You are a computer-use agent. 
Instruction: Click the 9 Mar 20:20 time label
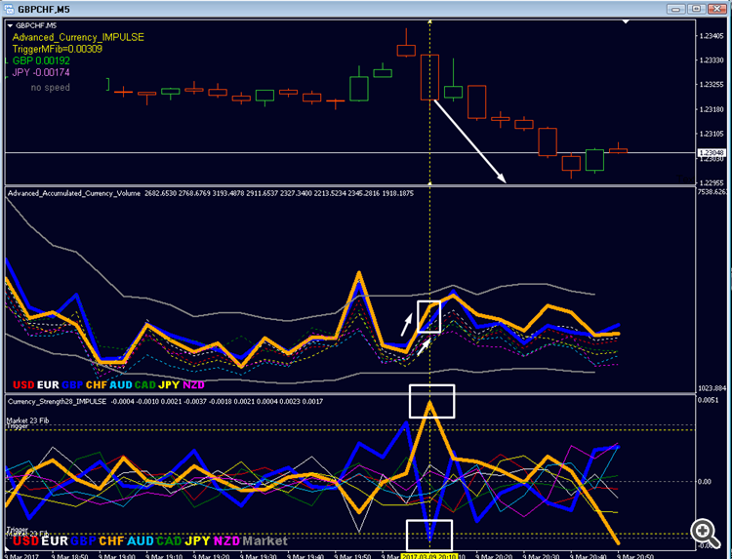[x=494, y=556]
